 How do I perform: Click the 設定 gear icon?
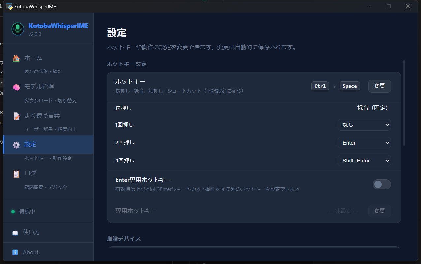pos(16,144)
